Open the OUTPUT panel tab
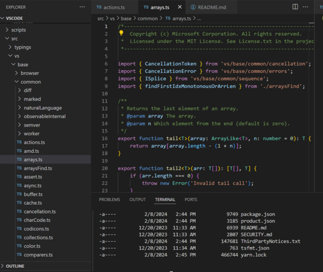Screen dimensions: 323x272 137,200
